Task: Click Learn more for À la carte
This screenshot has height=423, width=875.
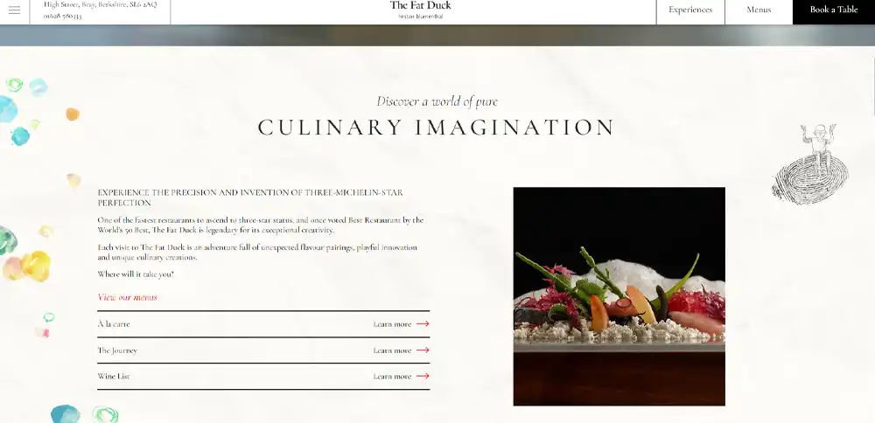Action: tap(392, 323)
